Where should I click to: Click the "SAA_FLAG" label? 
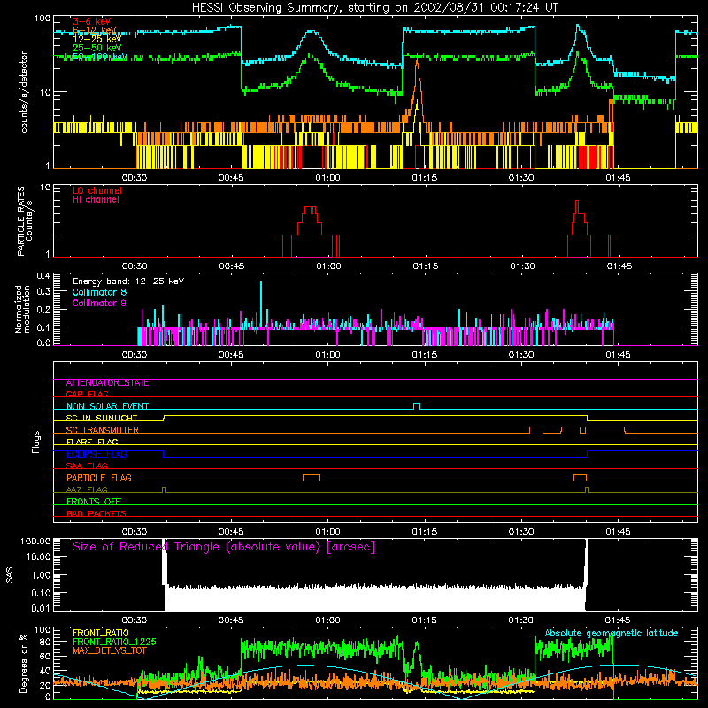click(x=87, y=466)
